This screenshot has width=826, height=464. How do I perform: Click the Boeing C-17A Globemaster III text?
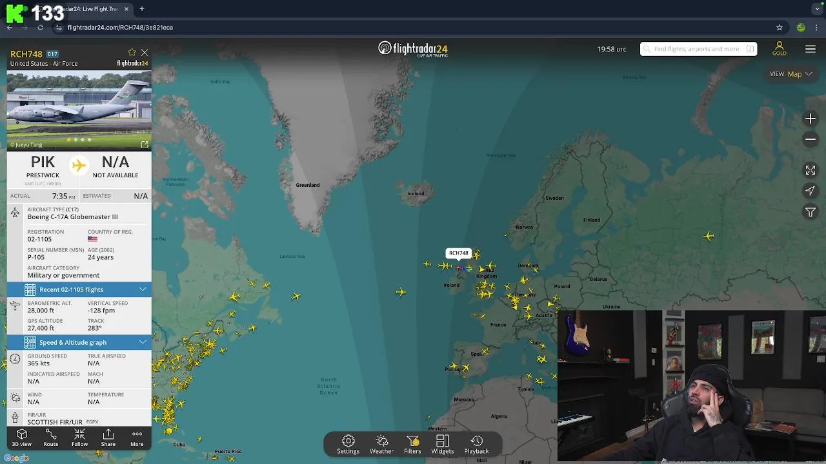[x=72, y=217]
